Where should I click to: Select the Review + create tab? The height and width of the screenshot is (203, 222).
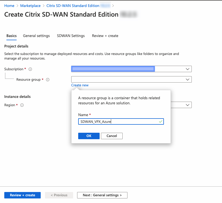click(105, 36)
